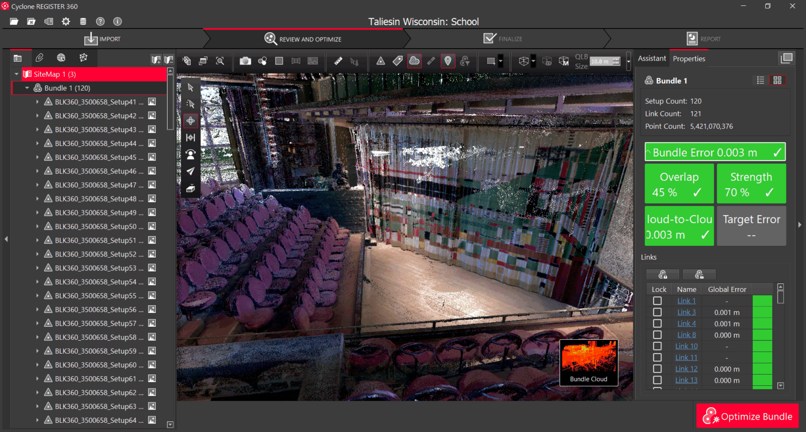806x432 pixels.
Task: Activate the Targets tool icon
Action: point(380,61)
